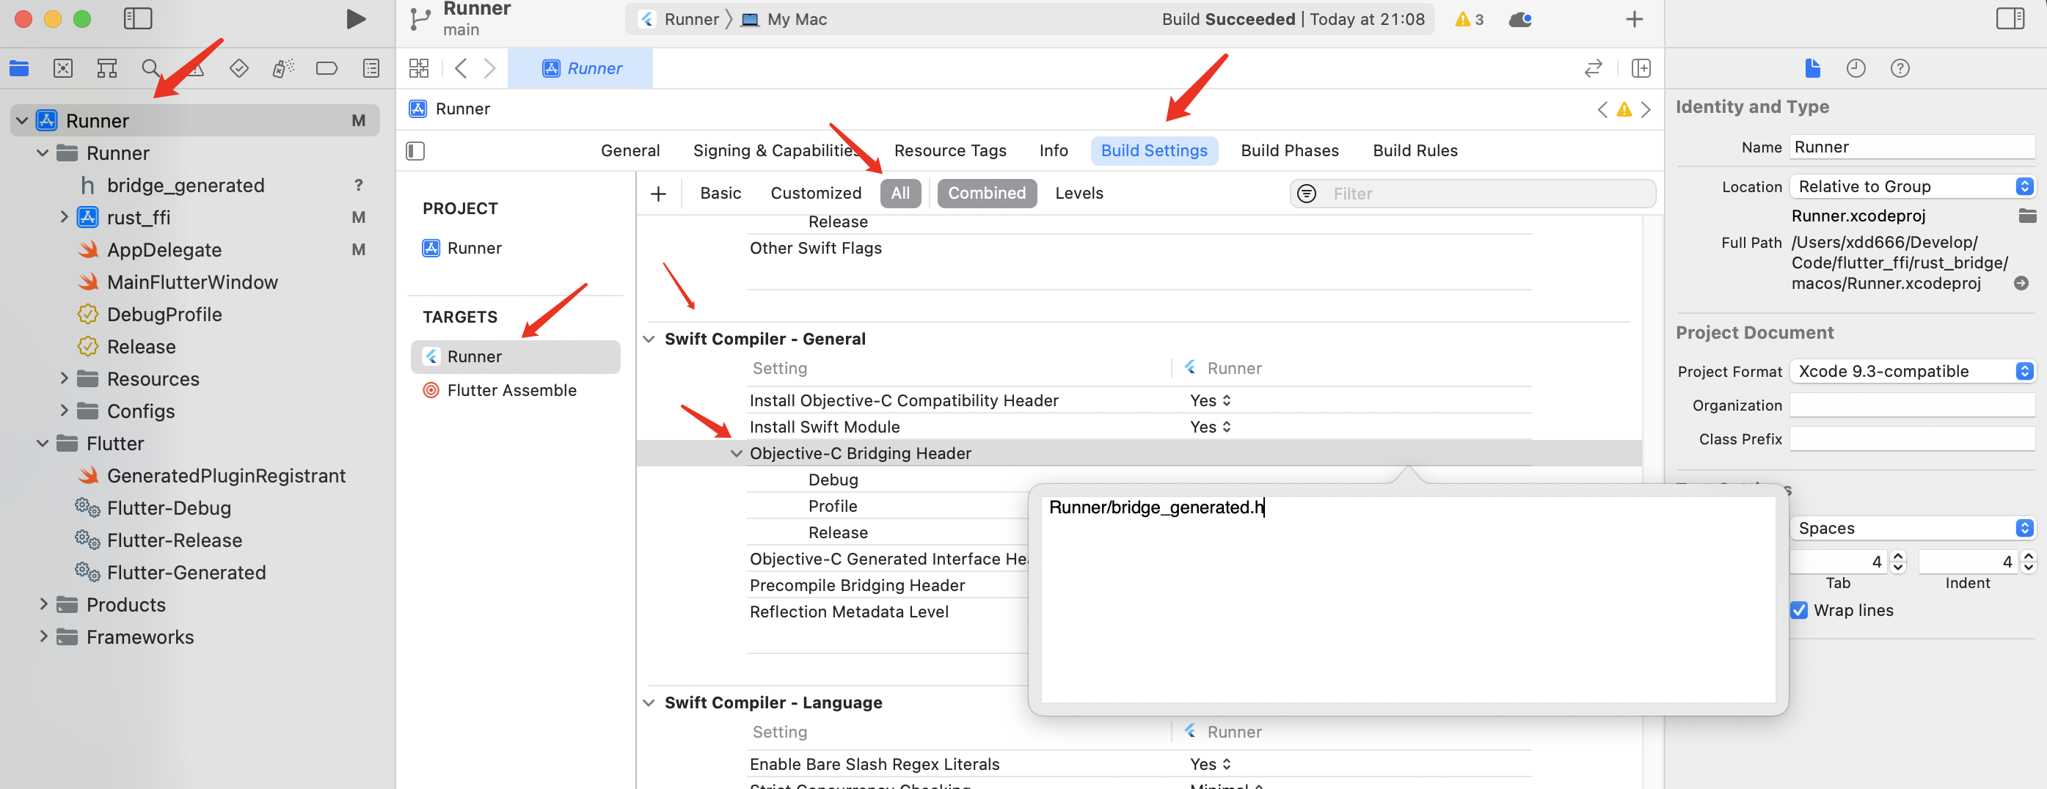
Task: Change Install Swift Module Yes popup
Action: pyautogui.click(x=1211, y=427)
